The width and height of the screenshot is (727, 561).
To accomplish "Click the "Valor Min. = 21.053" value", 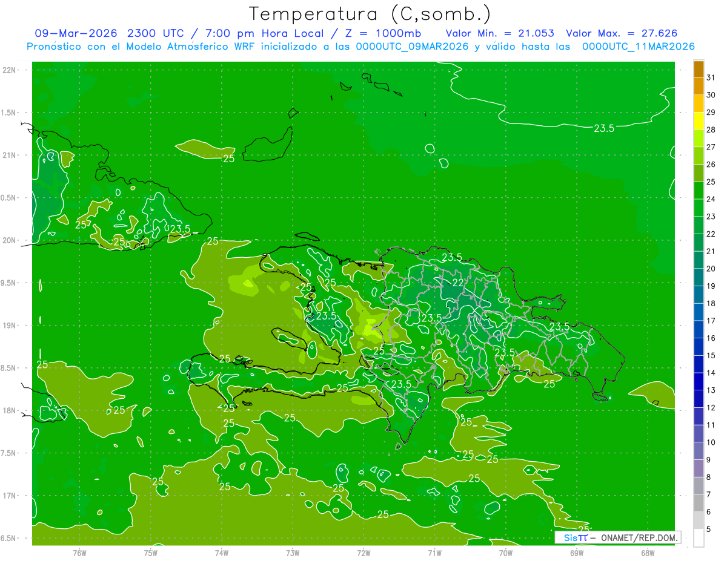I will 500,33.
